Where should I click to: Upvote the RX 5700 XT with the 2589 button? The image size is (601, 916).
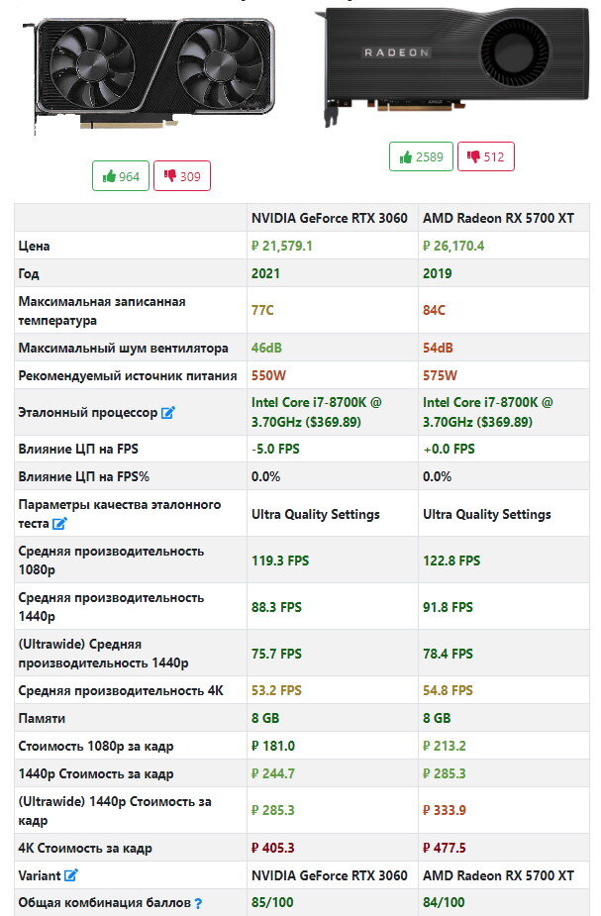click(421, 156)
